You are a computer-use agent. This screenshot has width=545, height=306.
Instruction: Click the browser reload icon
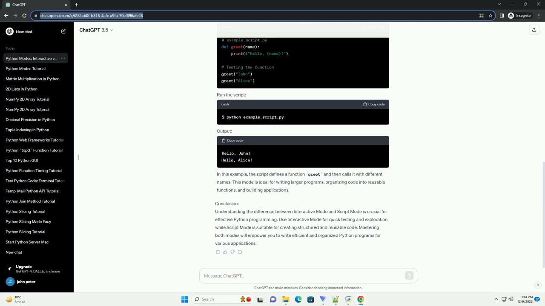point(24,16)
